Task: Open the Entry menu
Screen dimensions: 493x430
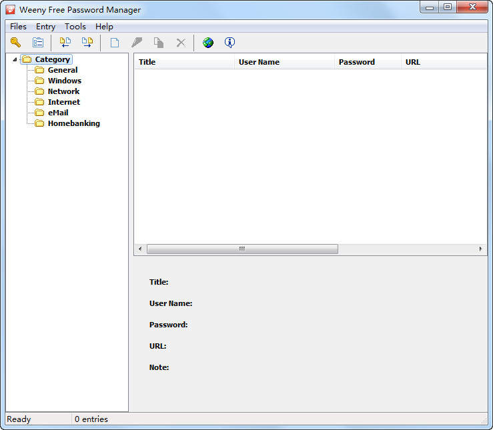Action: pyautogui.click(x=45, y=27)
